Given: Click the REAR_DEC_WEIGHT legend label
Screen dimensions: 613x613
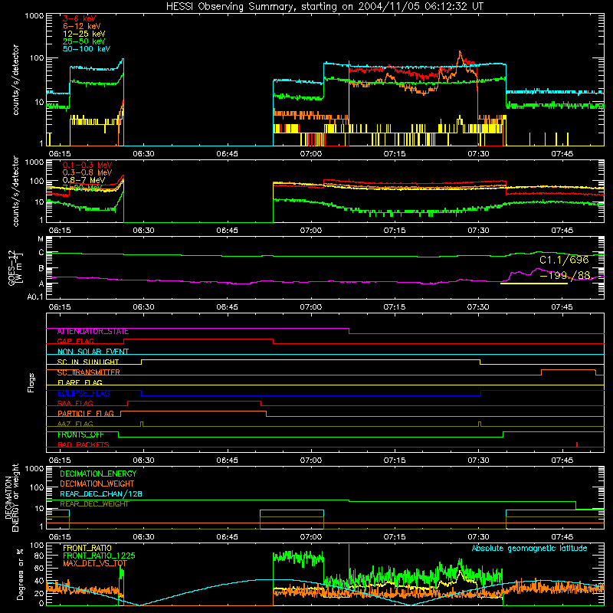Looking at the screenshot, I should pos(94,504).
